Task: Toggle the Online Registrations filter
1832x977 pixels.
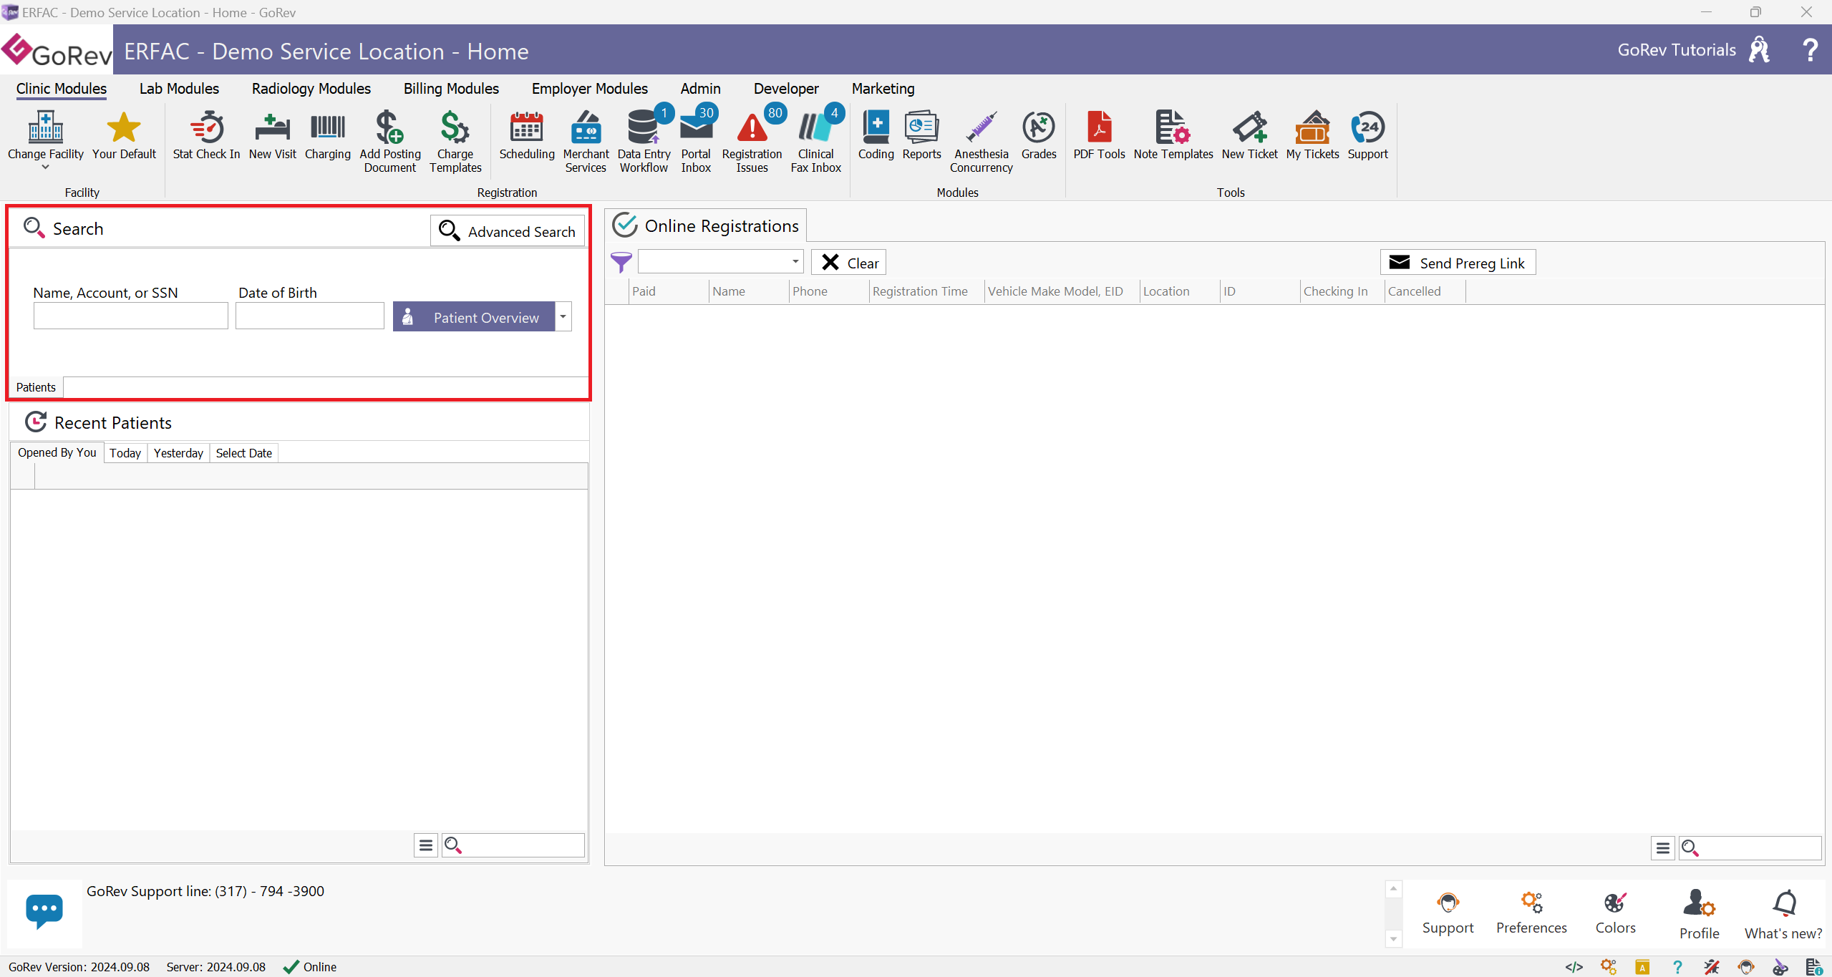Action: click(623, 263)
